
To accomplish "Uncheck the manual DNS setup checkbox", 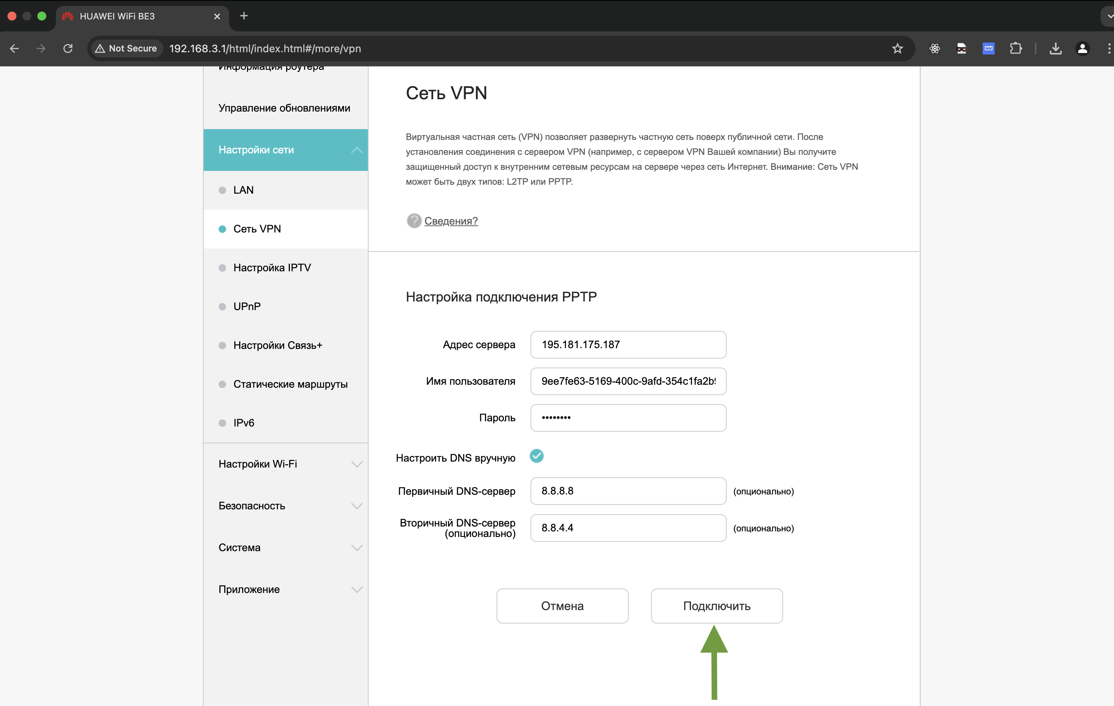I will tap(536, 456).
